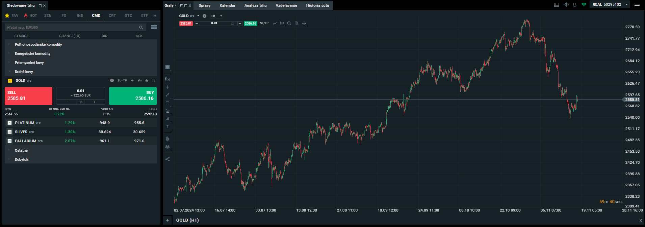
Task: Toggle grid view of market watch
Action: click(x=154, y=27)
